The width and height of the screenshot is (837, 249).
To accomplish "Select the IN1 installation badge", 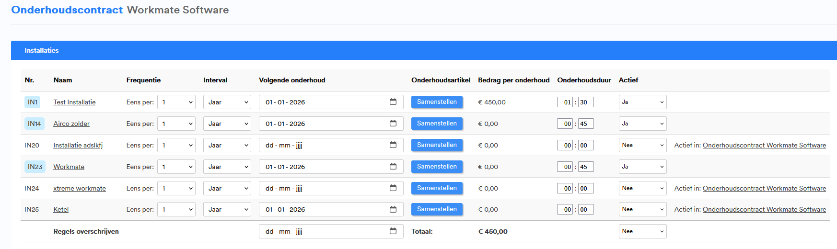I will [x=33, y=102].
